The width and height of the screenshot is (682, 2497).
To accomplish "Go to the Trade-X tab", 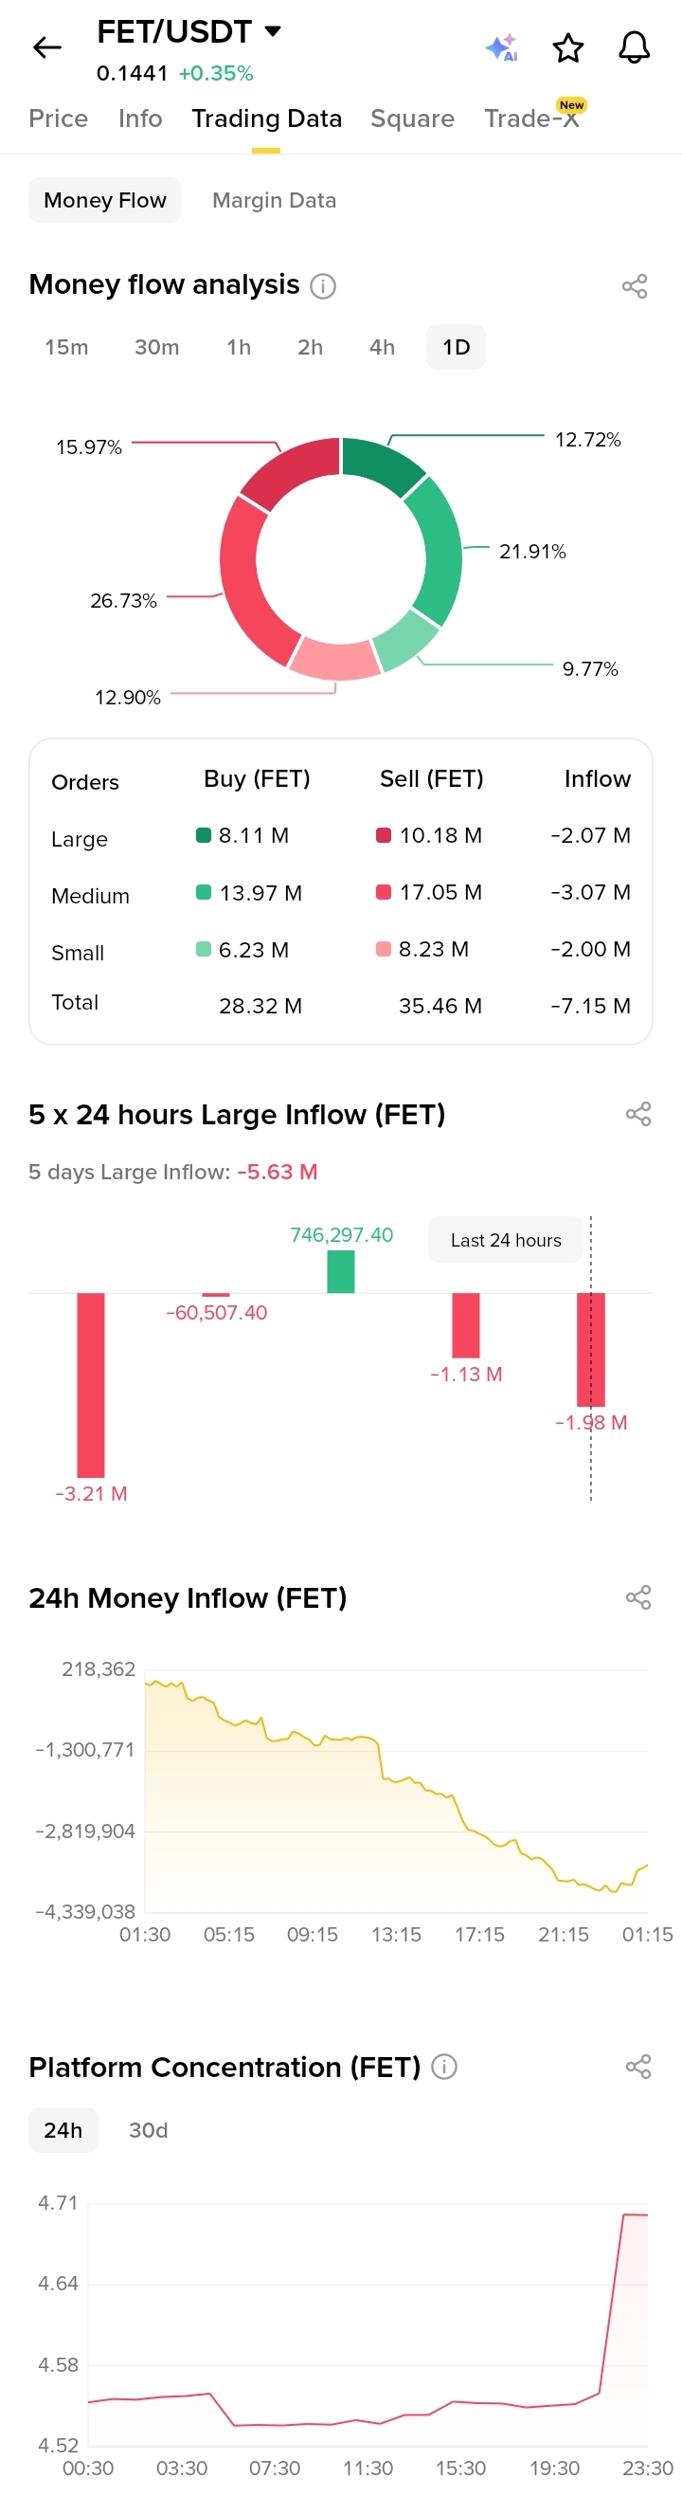I will coord(530,118).
